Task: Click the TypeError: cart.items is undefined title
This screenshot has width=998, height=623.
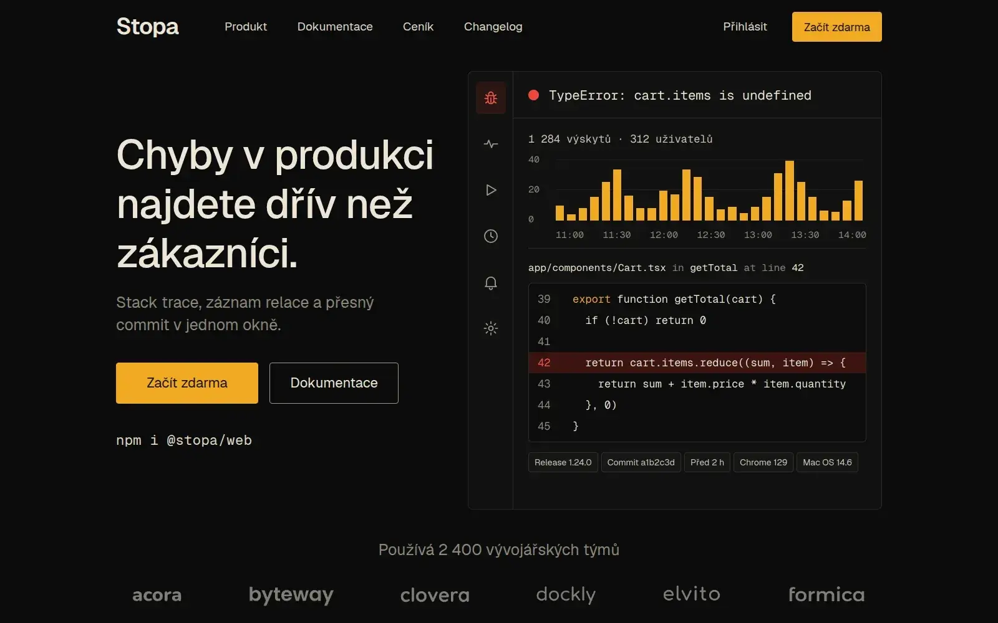Action: pyautogui.click(x=680, y=95)
